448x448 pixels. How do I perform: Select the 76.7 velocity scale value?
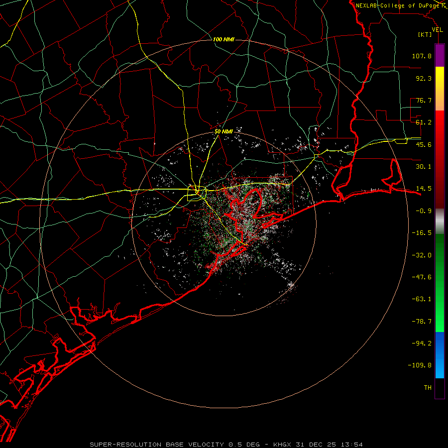pyautogui.click(x=424, y=100)
